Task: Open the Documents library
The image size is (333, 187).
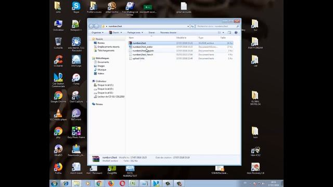Action: coord(103,62)
